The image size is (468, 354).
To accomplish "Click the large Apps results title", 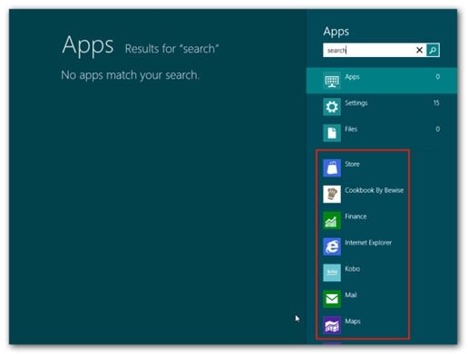I will click(x=88, y=45).
